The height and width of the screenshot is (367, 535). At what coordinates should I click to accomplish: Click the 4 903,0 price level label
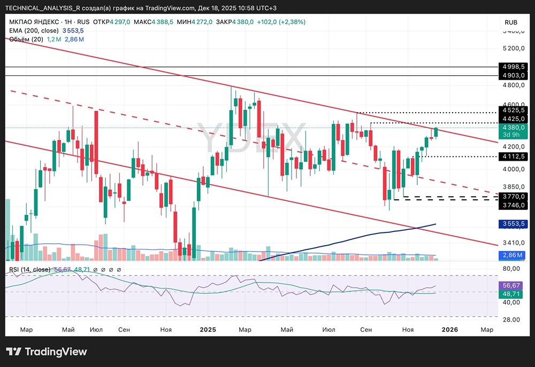point(513,75)
